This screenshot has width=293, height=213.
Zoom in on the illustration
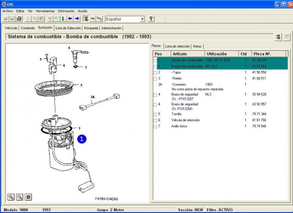pos(11,197)
